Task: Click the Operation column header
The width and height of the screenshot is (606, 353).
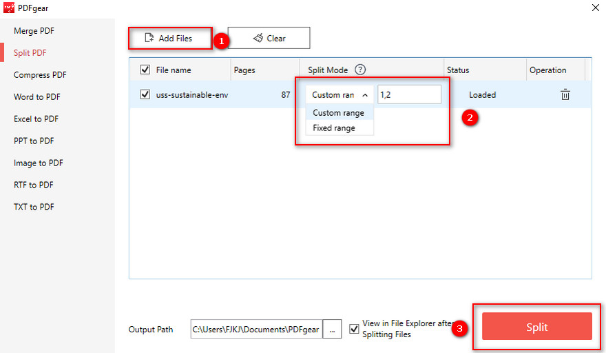Action: pyautogui.click(x=556, y=70)
